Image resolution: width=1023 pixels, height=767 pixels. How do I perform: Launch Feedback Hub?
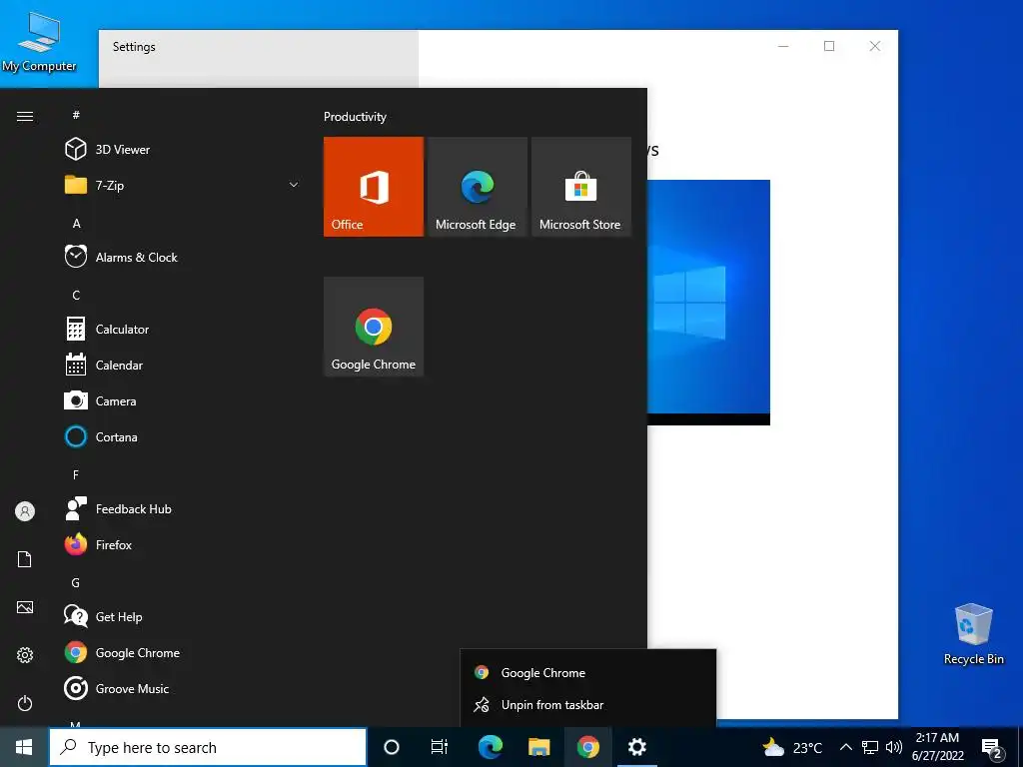(x=183, y=508)
